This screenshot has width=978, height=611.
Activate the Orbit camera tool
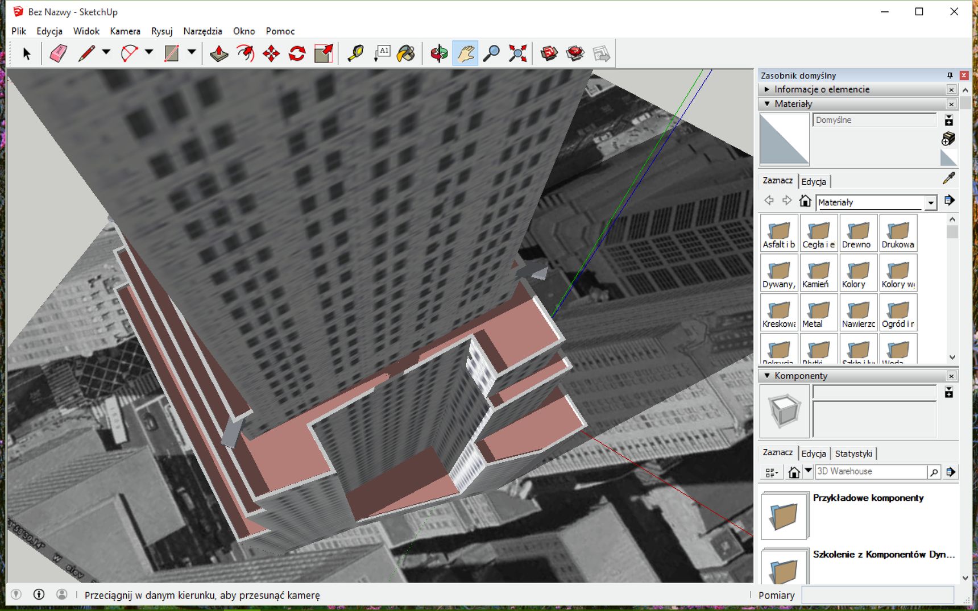pos(439,53)
